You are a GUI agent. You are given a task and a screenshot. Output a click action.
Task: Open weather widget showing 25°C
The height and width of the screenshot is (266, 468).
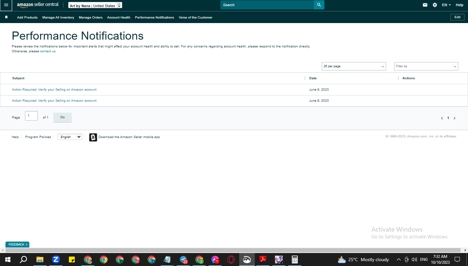coord(363,260)
